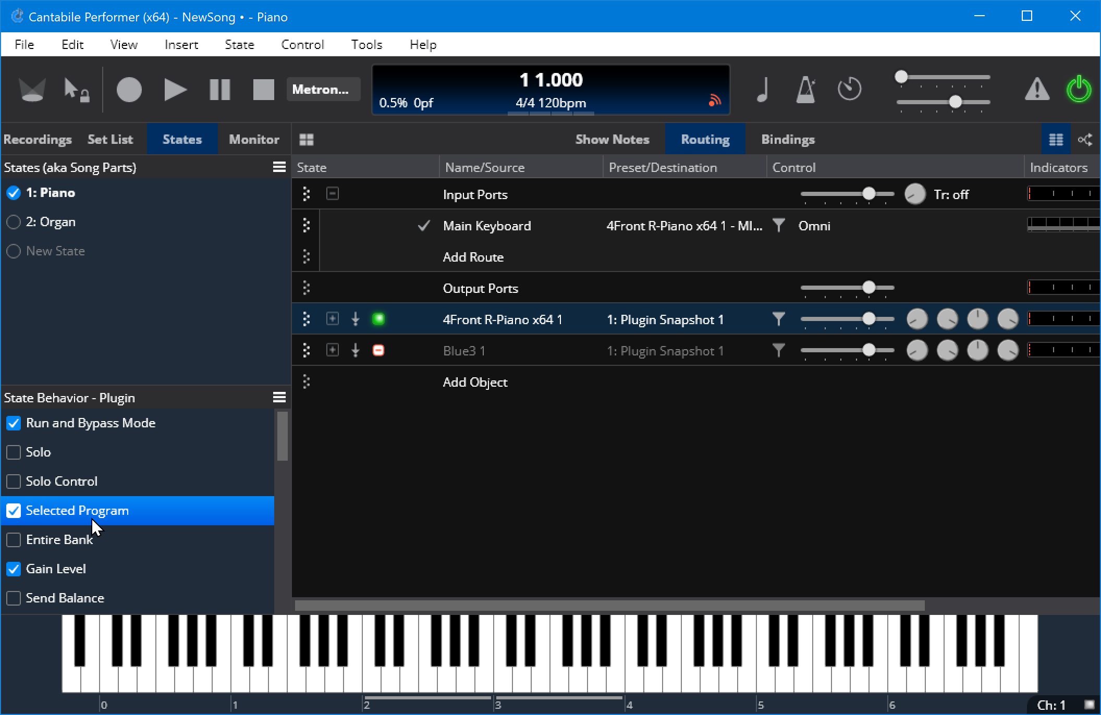Adjust the upper master level slider
The image size is (1101, 715).
pyautogui.click(x=943, y=77)
